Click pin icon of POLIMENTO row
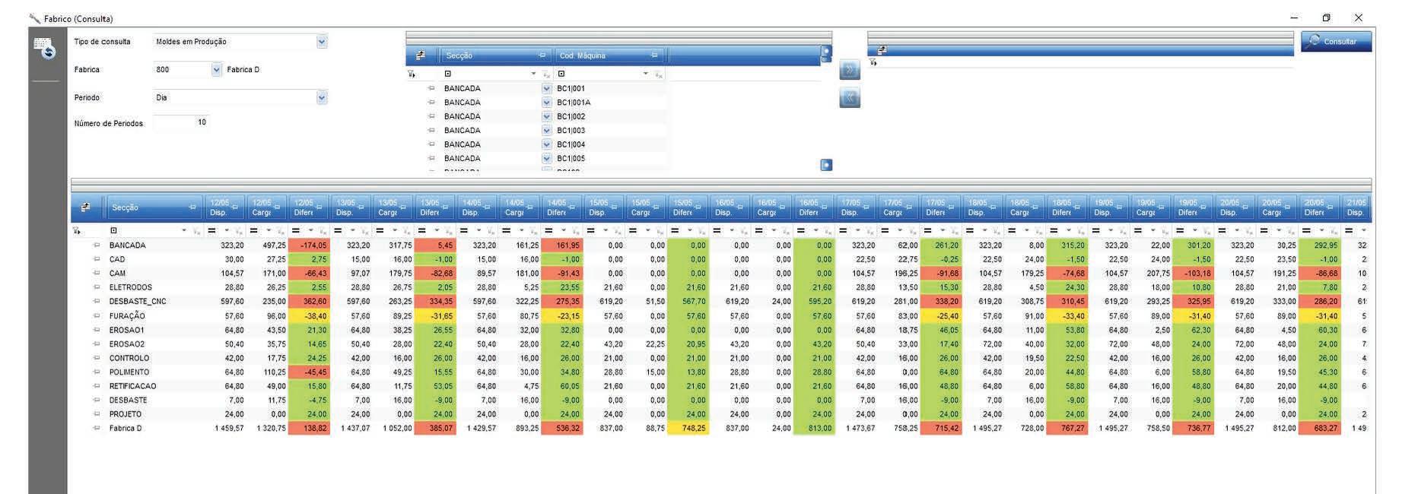 97,372
